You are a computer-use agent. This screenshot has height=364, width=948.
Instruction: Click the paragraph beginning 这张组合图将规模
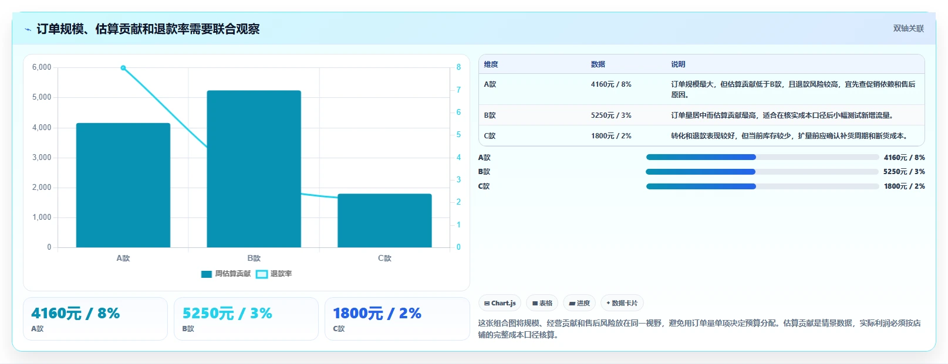[x=699, y=329]
